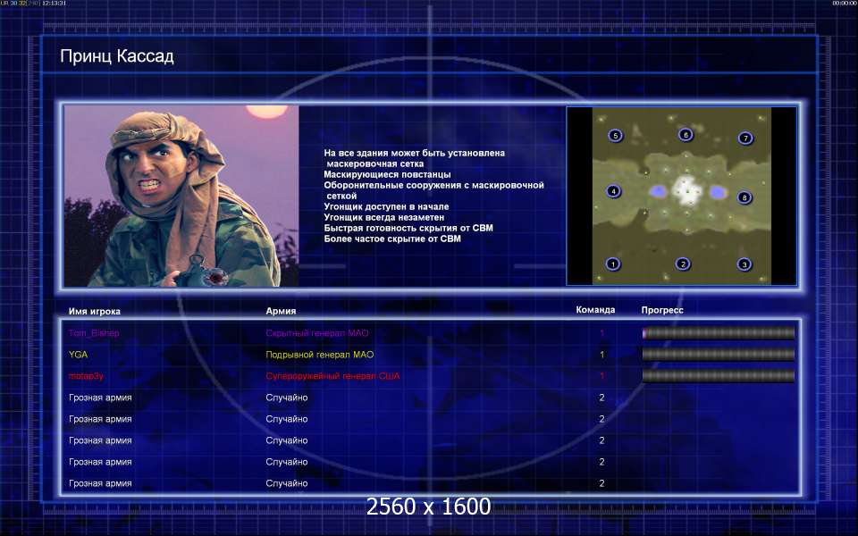Viewport: 858px width, 536px height.
Task: Choose start position 6 on map
Action: (686, 135)
